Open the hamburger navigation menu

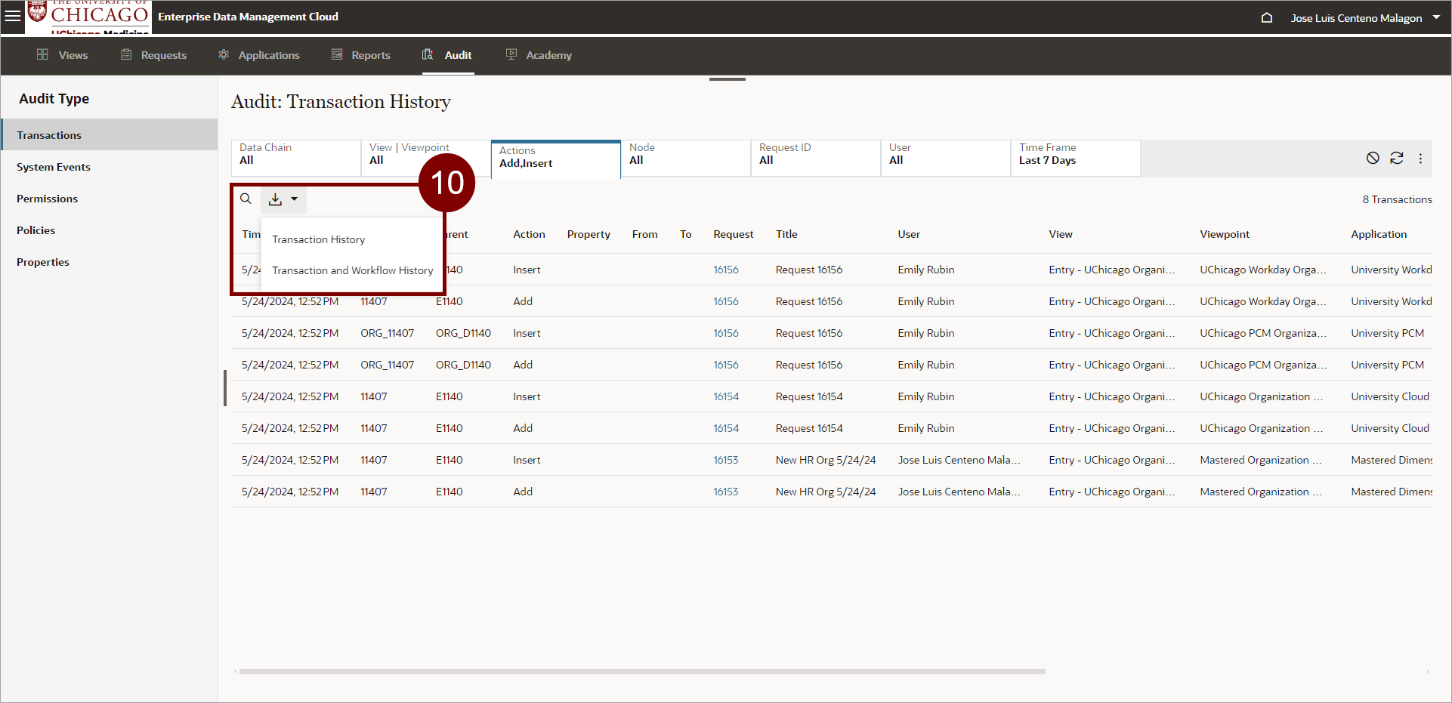click(13, 16)
